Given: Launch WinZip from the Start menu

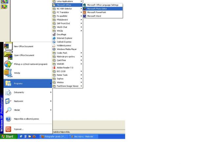Looking at the screenshot, I should point(28,73).
